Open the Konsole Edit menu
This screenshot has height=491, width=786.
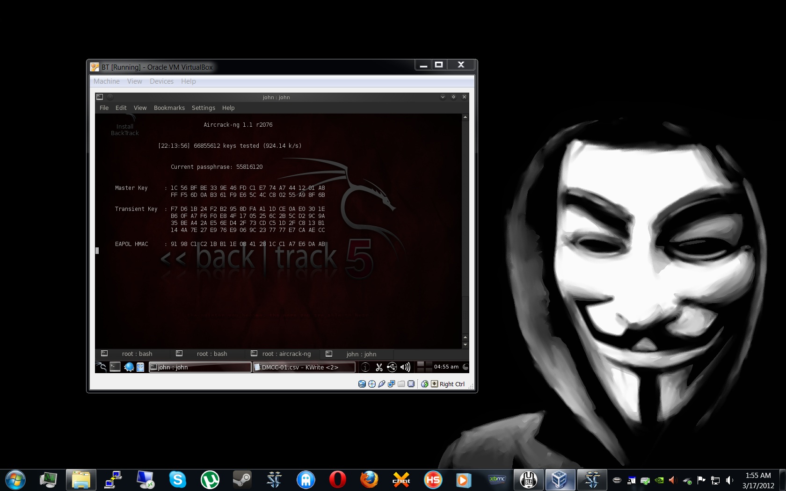(121, 108)
